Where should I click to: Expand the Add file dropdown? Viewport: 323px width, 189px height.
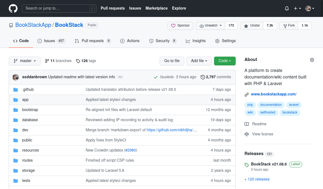click(x=199, y=61)
